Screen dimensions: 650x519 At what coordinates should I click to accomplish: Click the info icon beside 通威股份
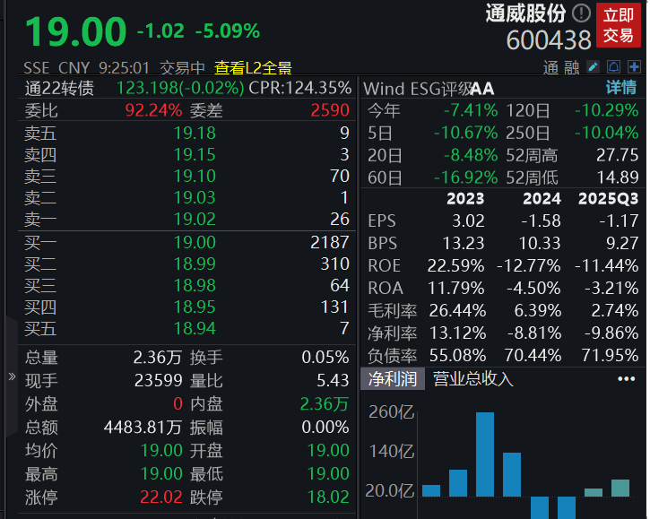pos(581,13)
